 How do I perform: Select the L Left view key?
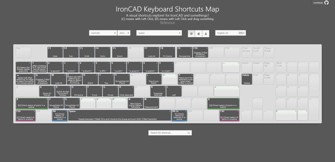(174, 91)
